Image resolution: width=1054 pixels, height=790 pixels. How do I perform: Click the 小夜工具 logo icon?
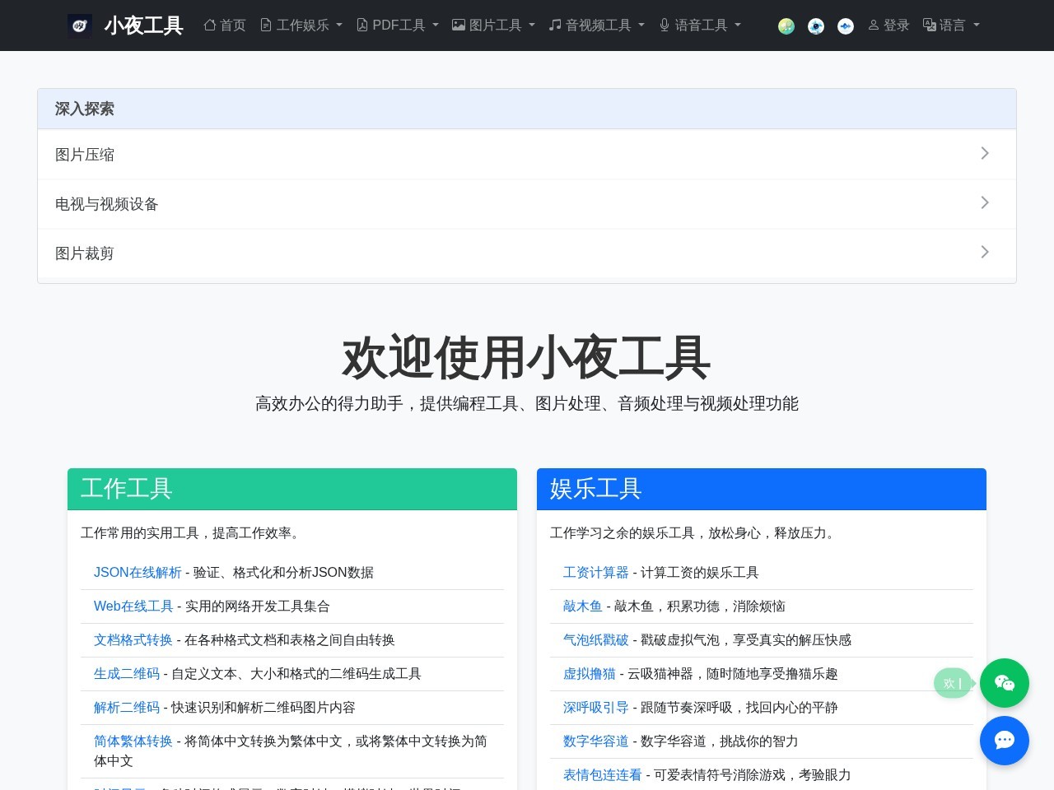[x=80, y=26]
